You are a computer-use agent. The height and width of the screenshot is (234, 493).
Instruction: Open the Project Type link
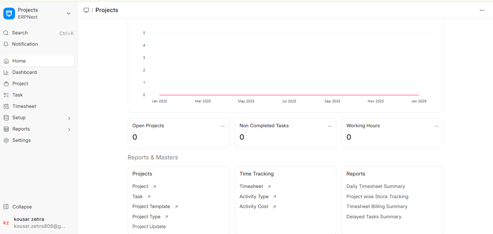(146, 217)
